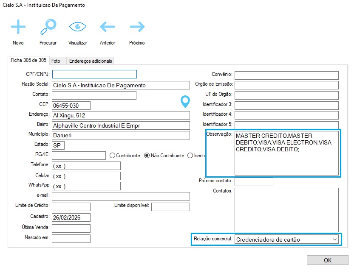This screenshot has width=357, height=273.
Task: Click the blue map location pin
Action: (x=185, y=102)
